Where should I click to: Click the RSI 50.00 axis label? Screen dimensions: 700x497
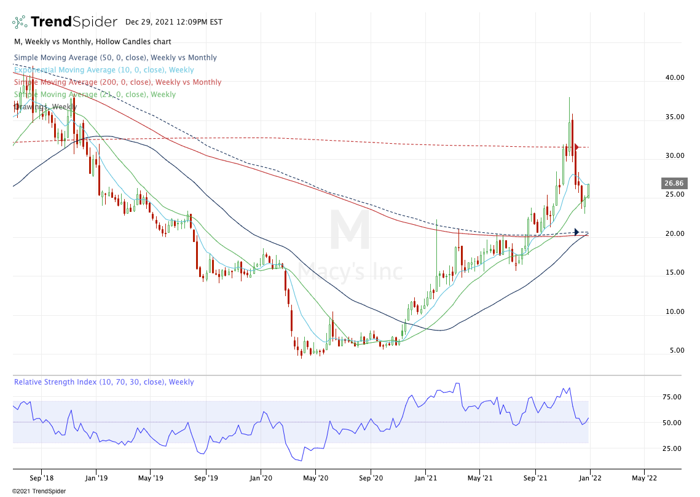click(x=672, y=423)
